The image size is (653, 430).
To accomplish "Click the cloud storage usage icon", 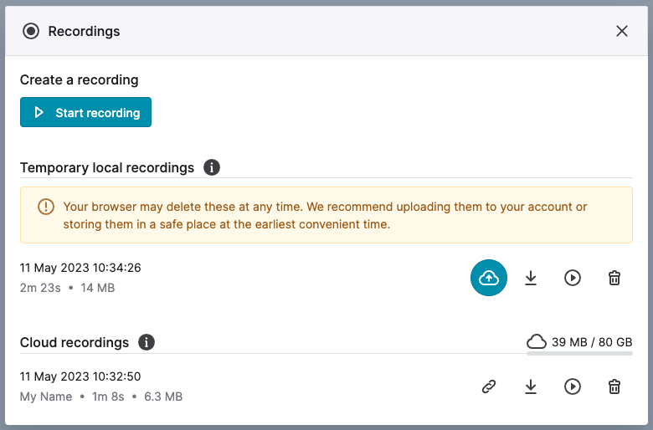I will click(537, 342).
